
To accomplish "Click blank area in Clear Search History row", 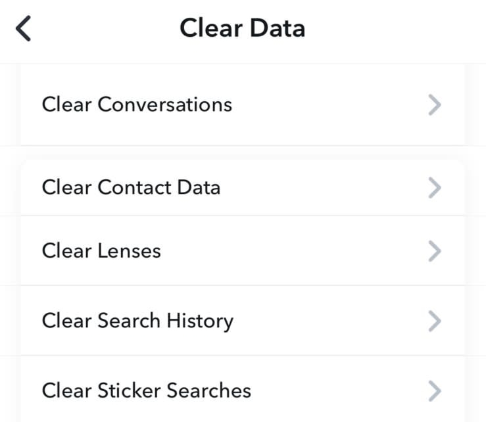I will click(329, 321).
